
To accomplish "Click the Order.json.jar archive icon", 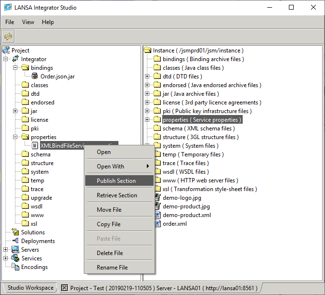I will pos(35,77).
